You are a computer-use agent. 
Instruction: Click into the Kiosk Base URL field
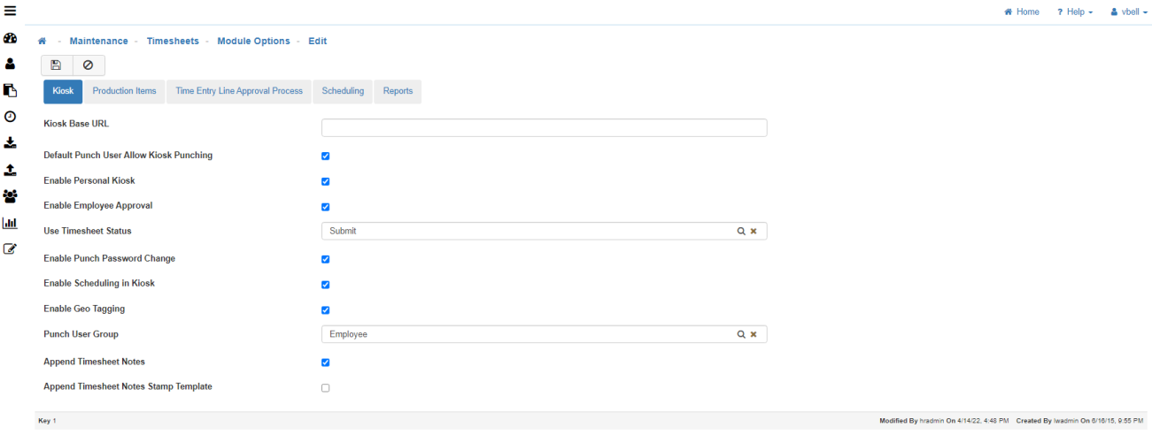point(544,128)
